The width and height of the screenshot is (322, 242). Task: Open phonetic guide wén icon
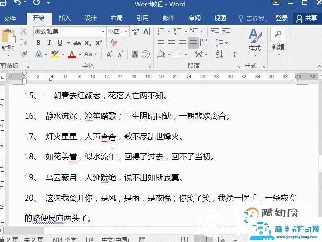135,31
